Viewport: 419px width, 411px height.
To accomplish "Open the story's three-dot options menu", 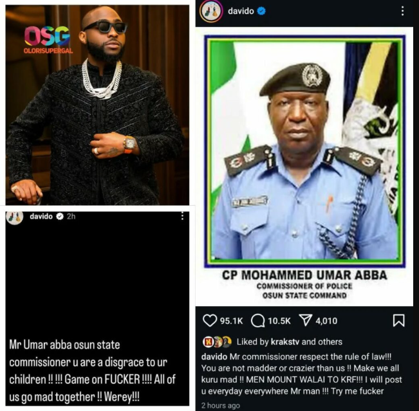I will (x=182, y=216).
